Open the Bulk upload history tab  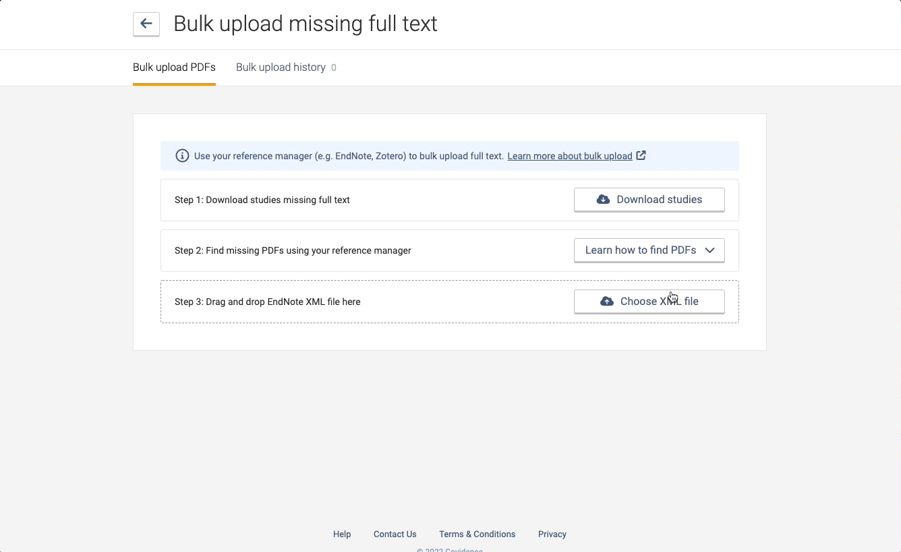click(281, 67)
